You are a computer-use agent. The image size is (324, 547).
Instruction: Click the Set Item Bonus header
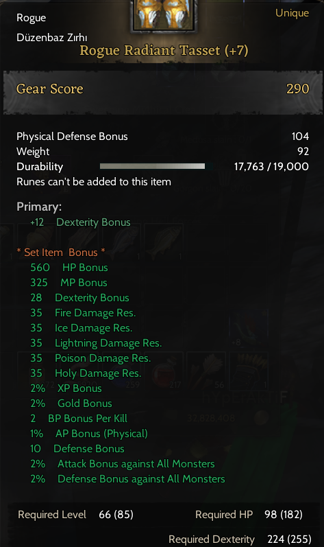click(x=61, y=252)
